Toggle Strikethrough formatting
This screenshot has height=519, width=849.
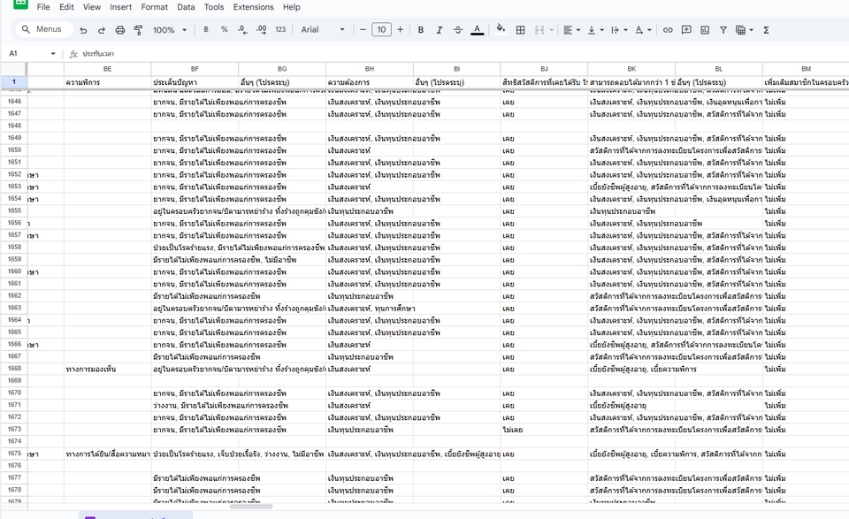pyautogui.click(x=457, y=29)
